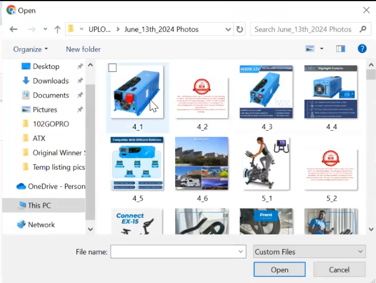Click the Up directory arrow
This screenshot has width=376, height=283.
click(58, 29)
